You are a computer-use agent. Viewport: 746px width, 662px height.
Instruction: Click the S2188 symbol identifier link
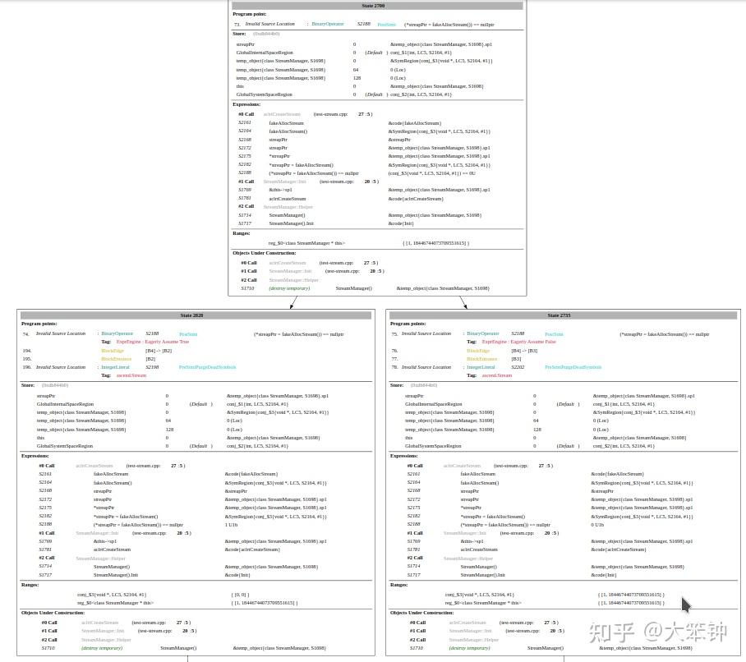click(362, 24)
